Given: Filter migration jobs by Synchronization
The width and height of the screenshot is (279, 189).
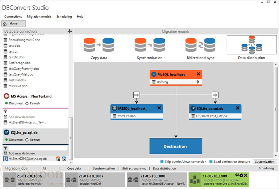Looking at the screenshot, I should pyautogui.click(x=104, y=169).
